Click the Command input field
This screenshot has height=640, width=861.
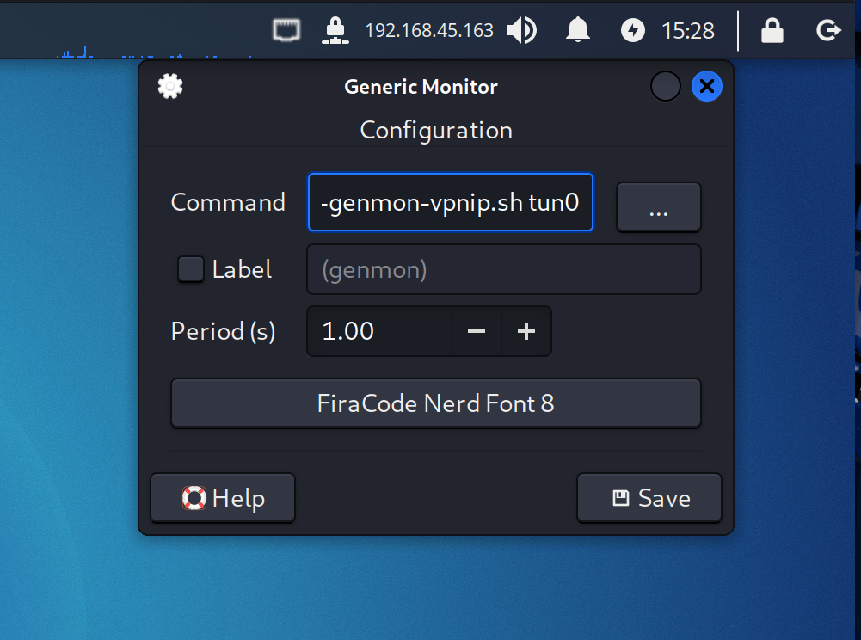[x=450, y=202]
